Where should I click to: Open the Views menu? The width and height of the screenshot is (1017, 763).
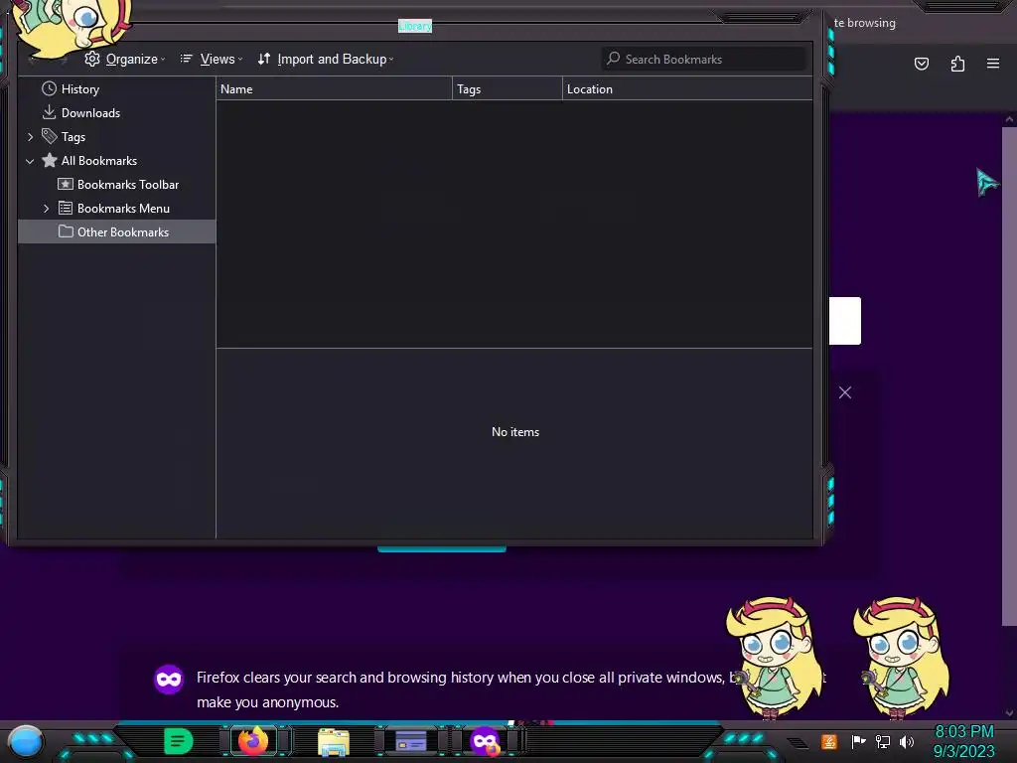pos(212,59)
